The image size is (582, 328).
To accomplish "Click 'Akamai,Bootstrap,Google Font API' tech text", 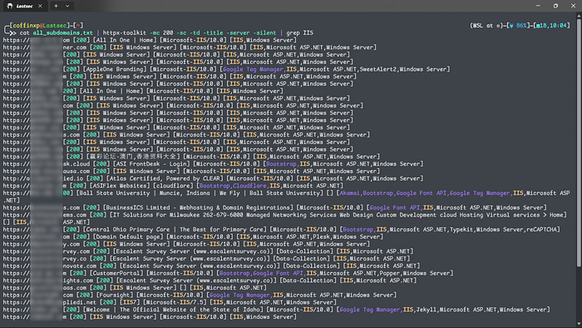I will pos(393,193).
